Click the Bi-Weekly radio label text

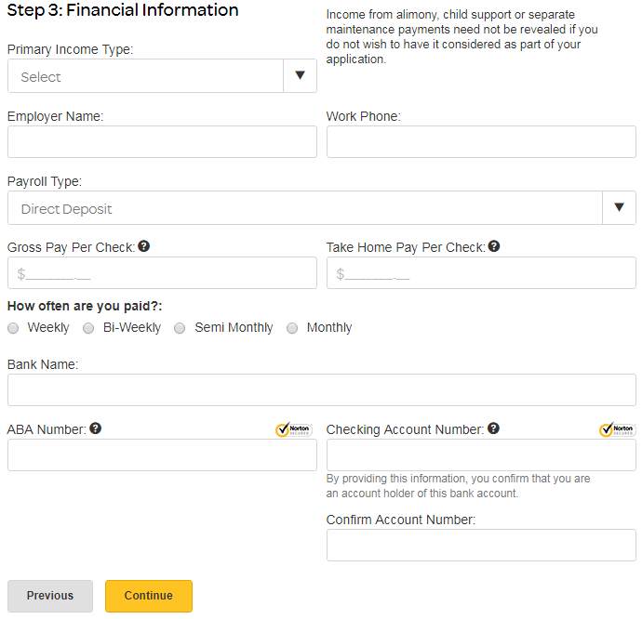(x=132, y=328)
